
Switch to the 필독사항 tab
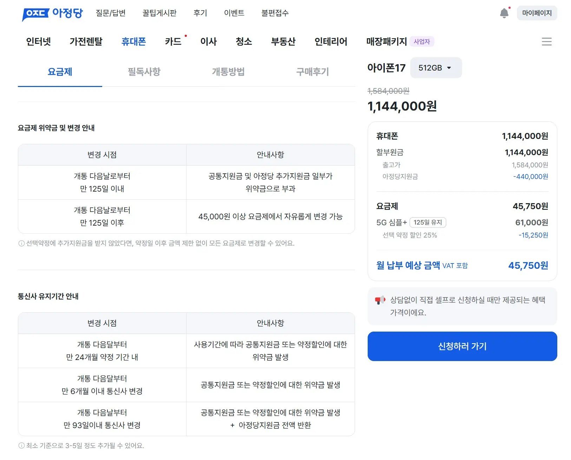point(144,72)
